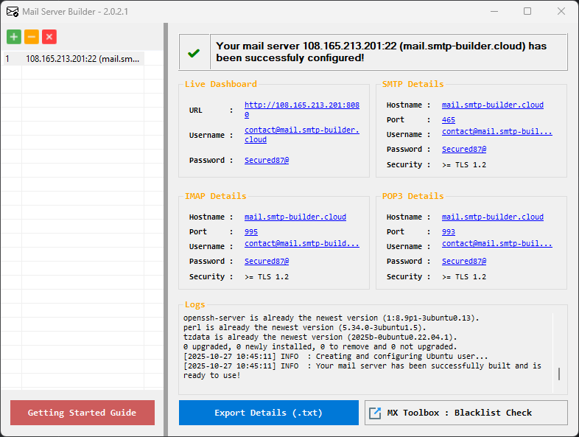Click POP3 port 993 link
This screenshot has width=579, height=437.
[449, 231]
